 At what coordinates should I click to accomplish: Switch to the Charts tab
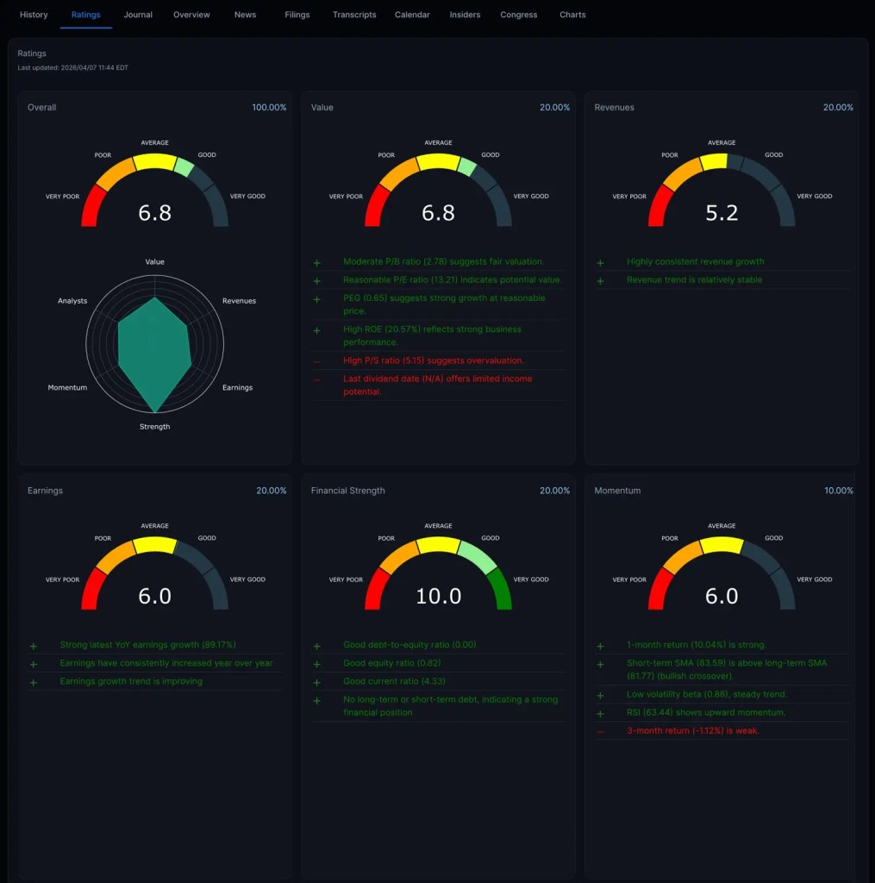coord(572,15)
